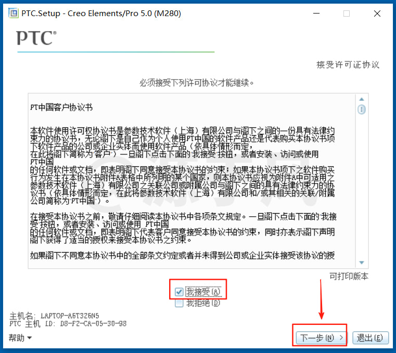The width and height of the screenshot is (396, 353).
Task: Open the 可打印版本 printable version link
Action: coord(349,276)
